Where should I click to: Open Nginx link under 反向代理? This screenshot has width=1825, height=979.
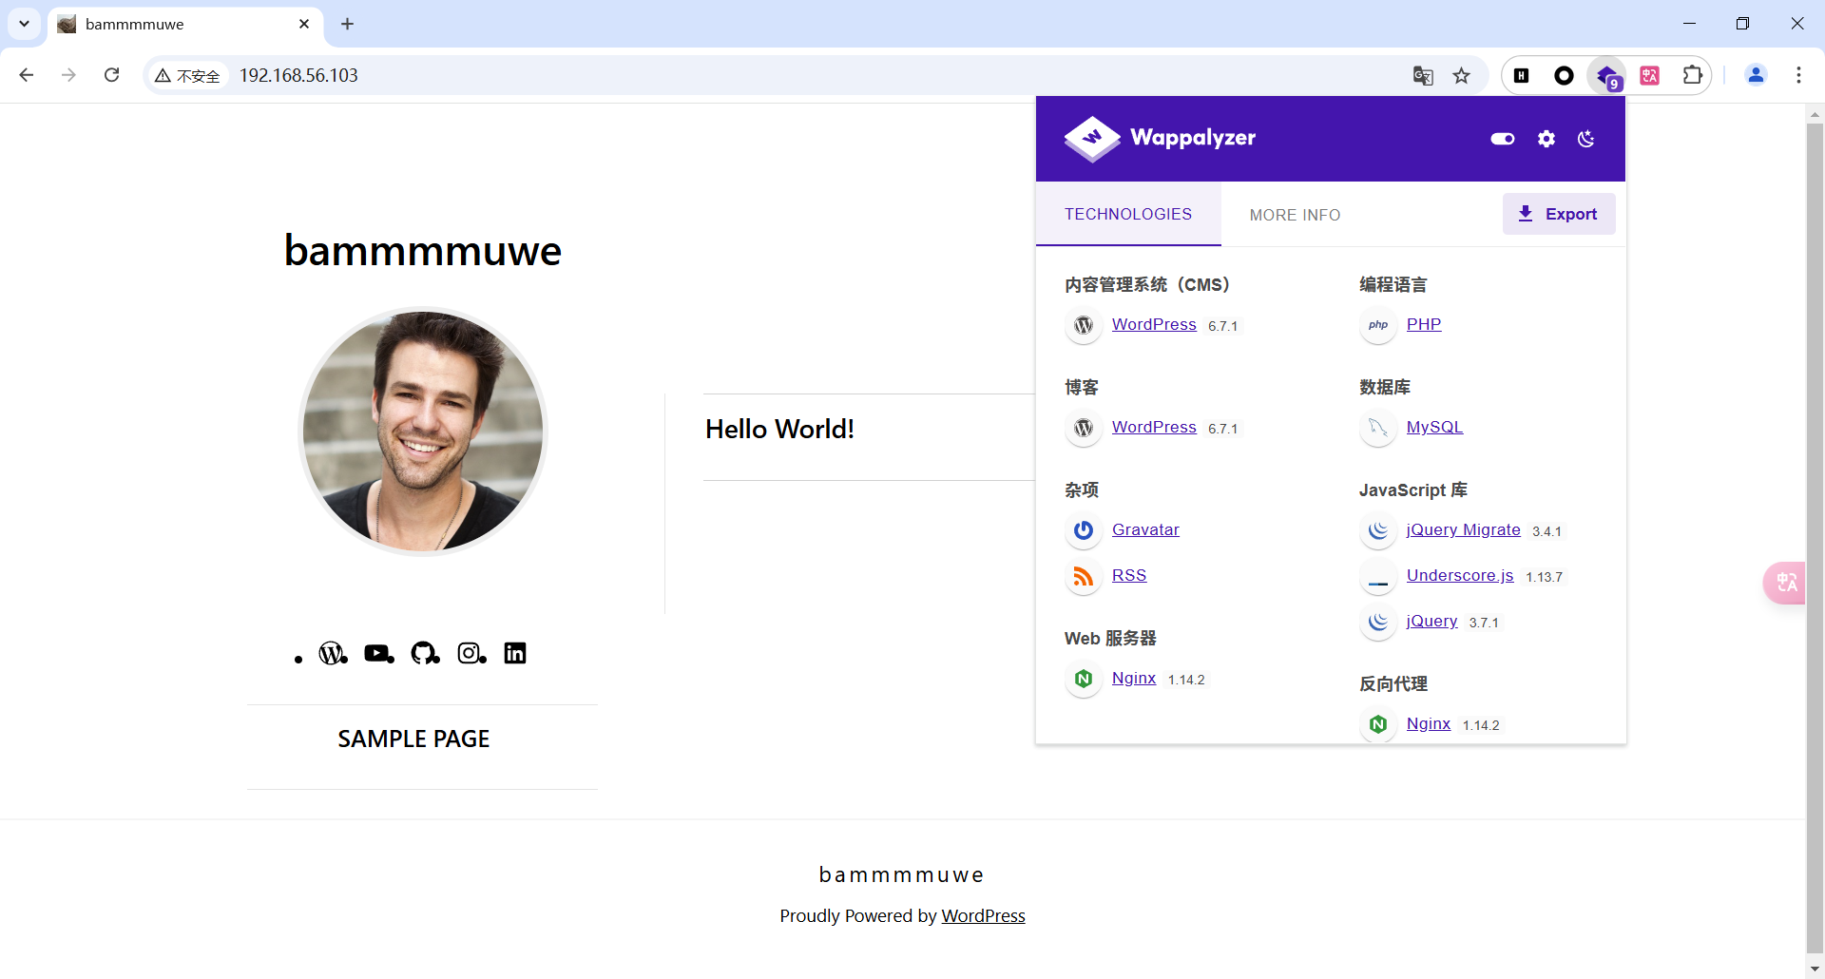click(1429, 723)
